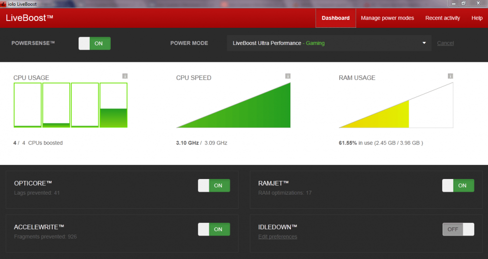Open the Manage power modes tab
Image resolution: width=488 pixels, height=259 pixels.
pyautogui.click(x=387, y=18)
